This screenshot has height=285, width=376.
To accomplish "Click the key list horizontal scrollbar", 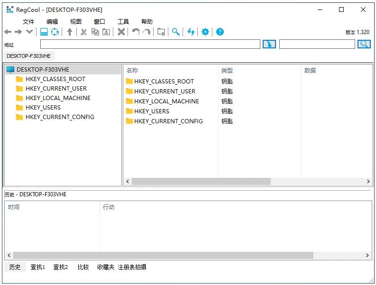I will click(201, 182).
